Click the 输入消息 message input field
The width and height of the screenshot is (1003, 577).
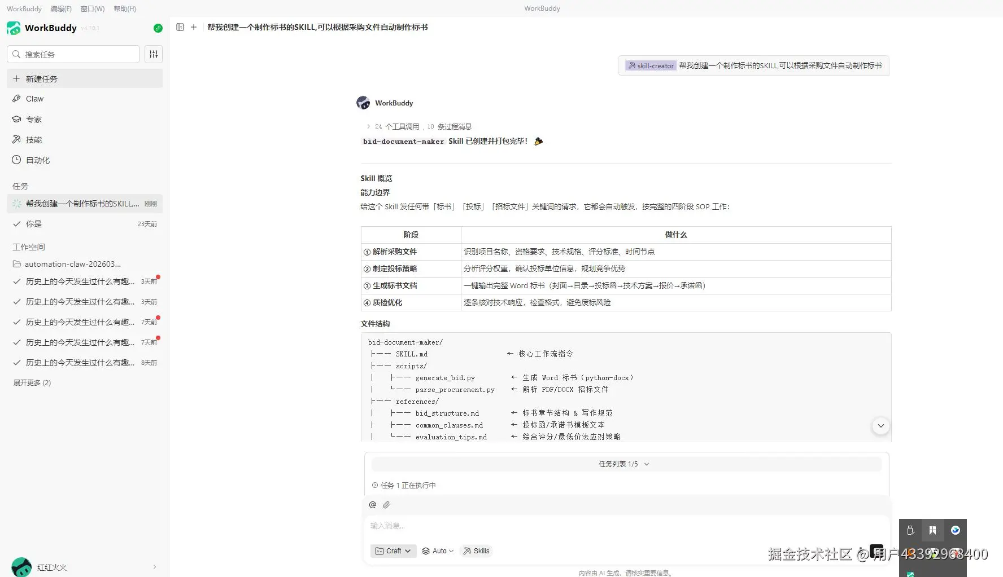coord(627,526)
